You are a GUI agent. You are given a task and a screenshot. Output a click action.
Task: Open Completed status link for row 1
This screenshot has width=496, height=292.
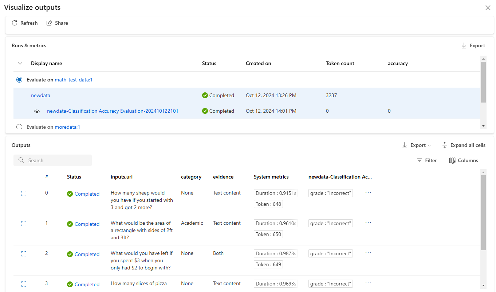point(87,224)
